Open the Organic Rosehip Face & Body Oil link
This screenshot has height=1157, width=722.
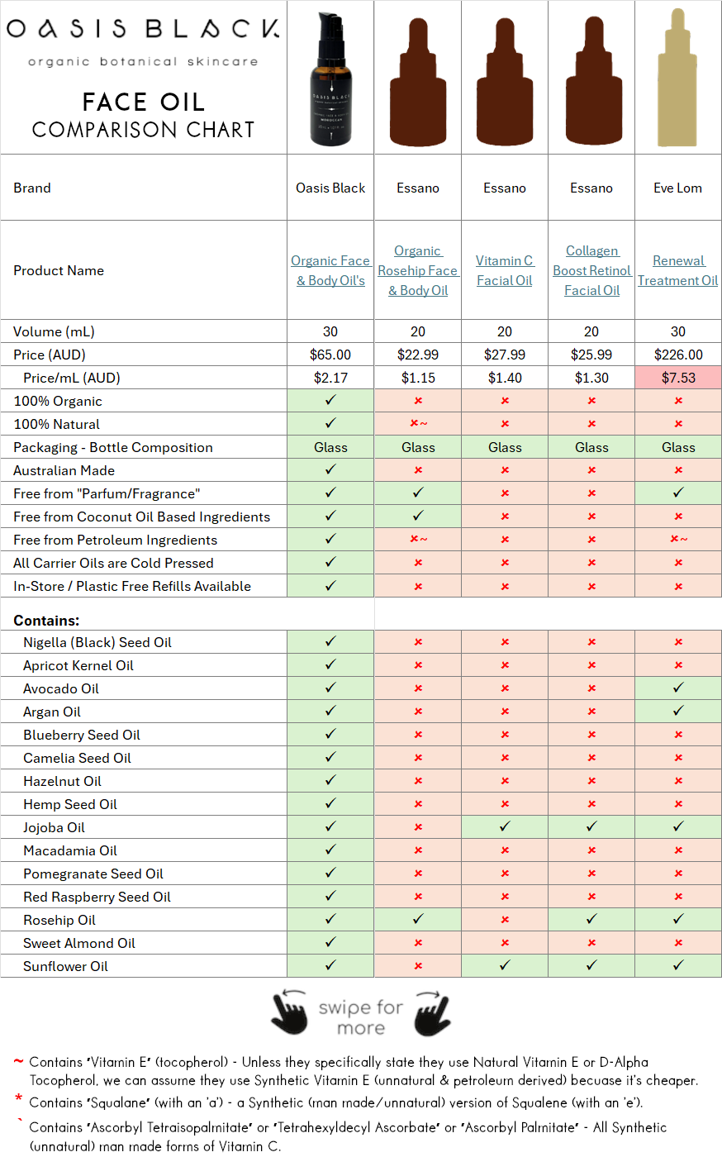pyautogui.click(x=417, y=270)
